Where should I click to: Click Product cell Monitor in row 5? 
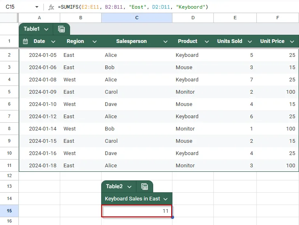pyautogui.click(x=193, y=92)
